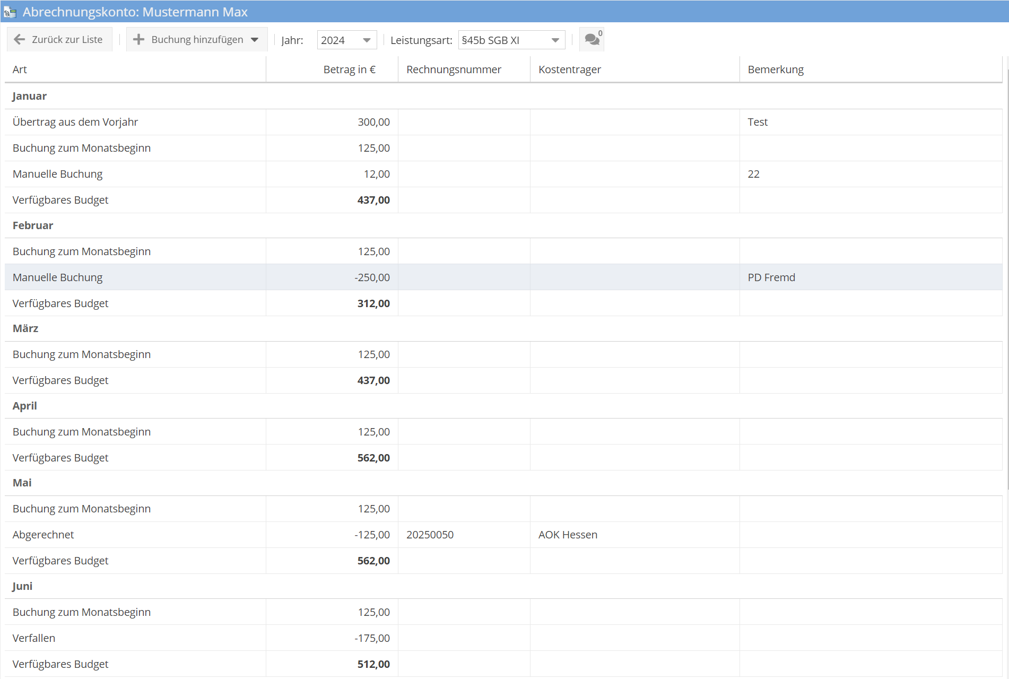Click invoice number 20250050
Viewport: 1009px width, 679px height.
[430, 535]
